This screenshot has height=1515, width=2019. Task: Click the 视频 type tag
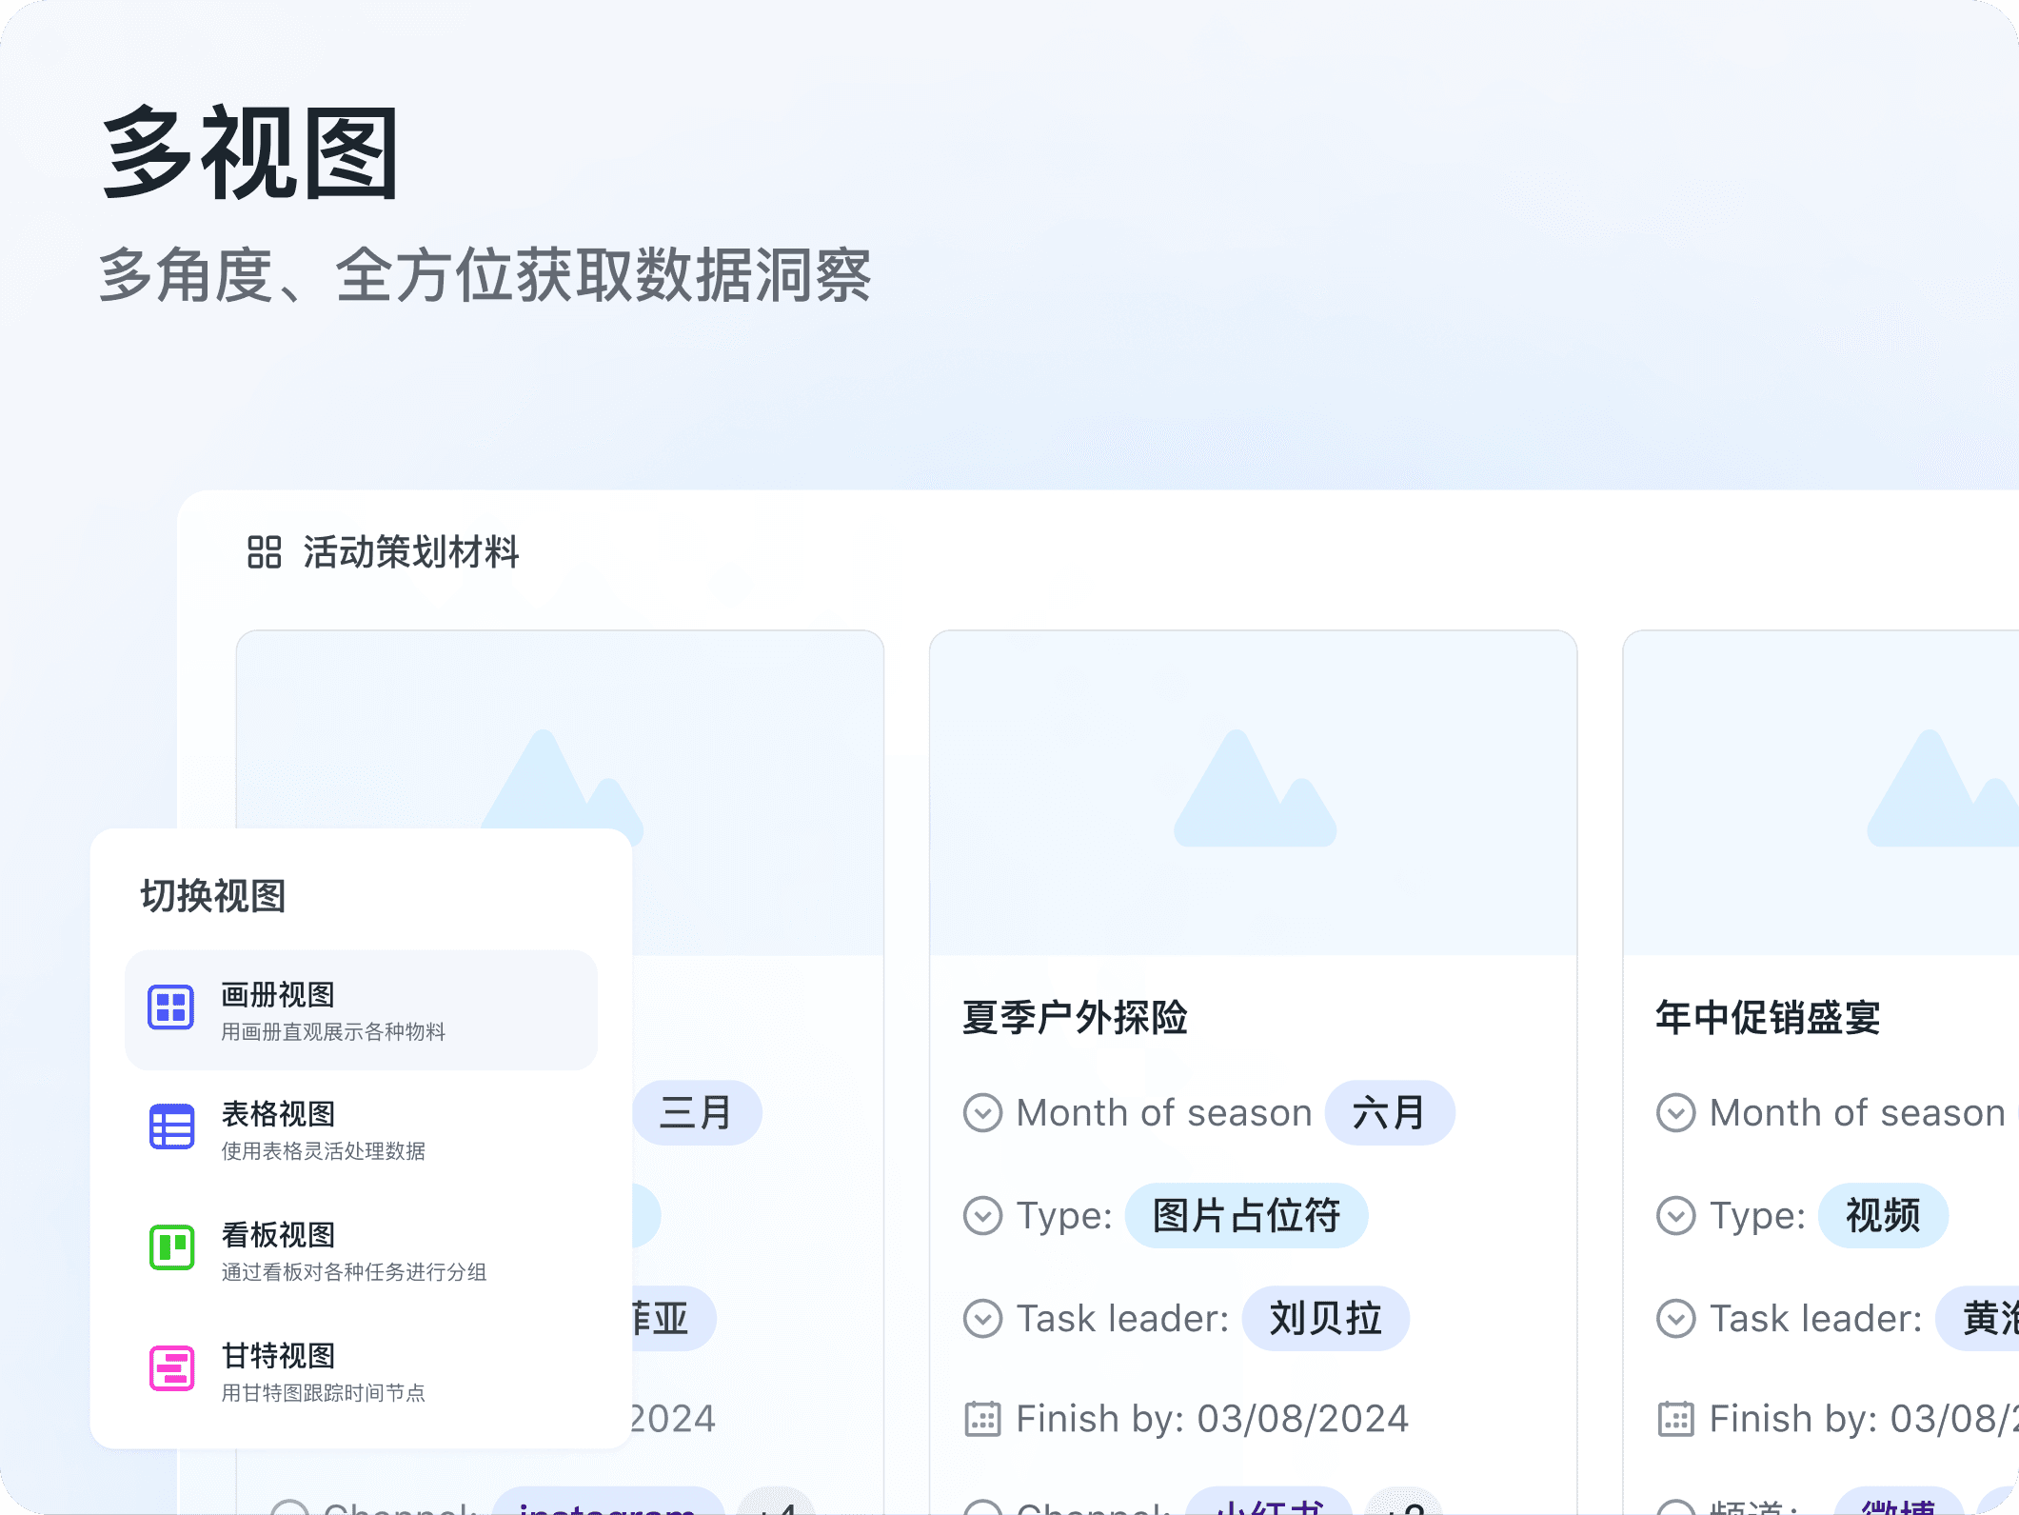point(1882,1216)
